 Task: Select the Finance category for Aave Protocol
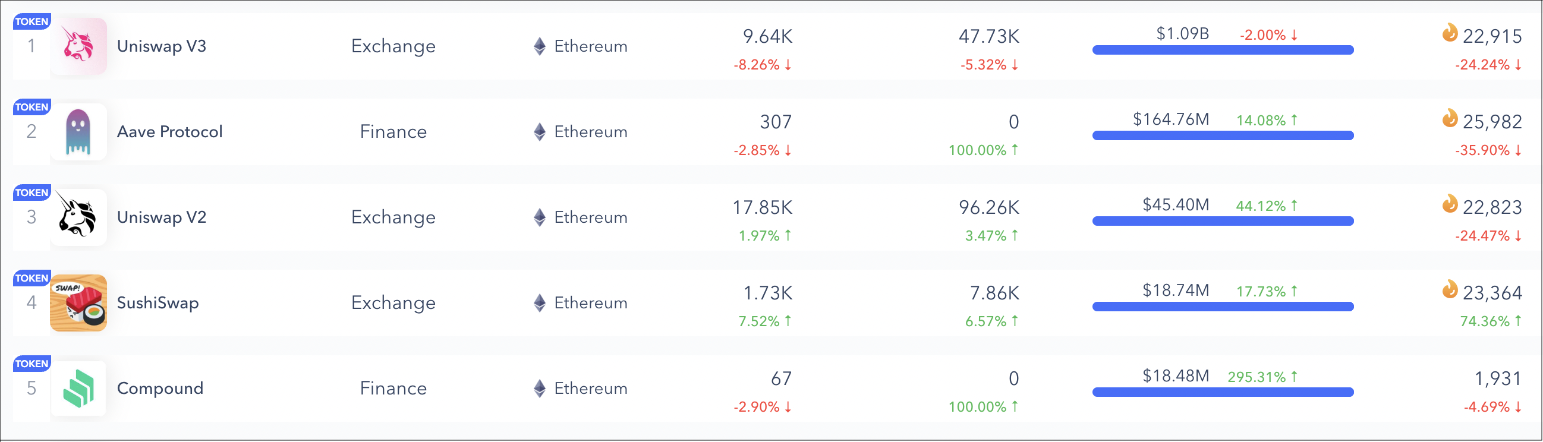(393, 132)
